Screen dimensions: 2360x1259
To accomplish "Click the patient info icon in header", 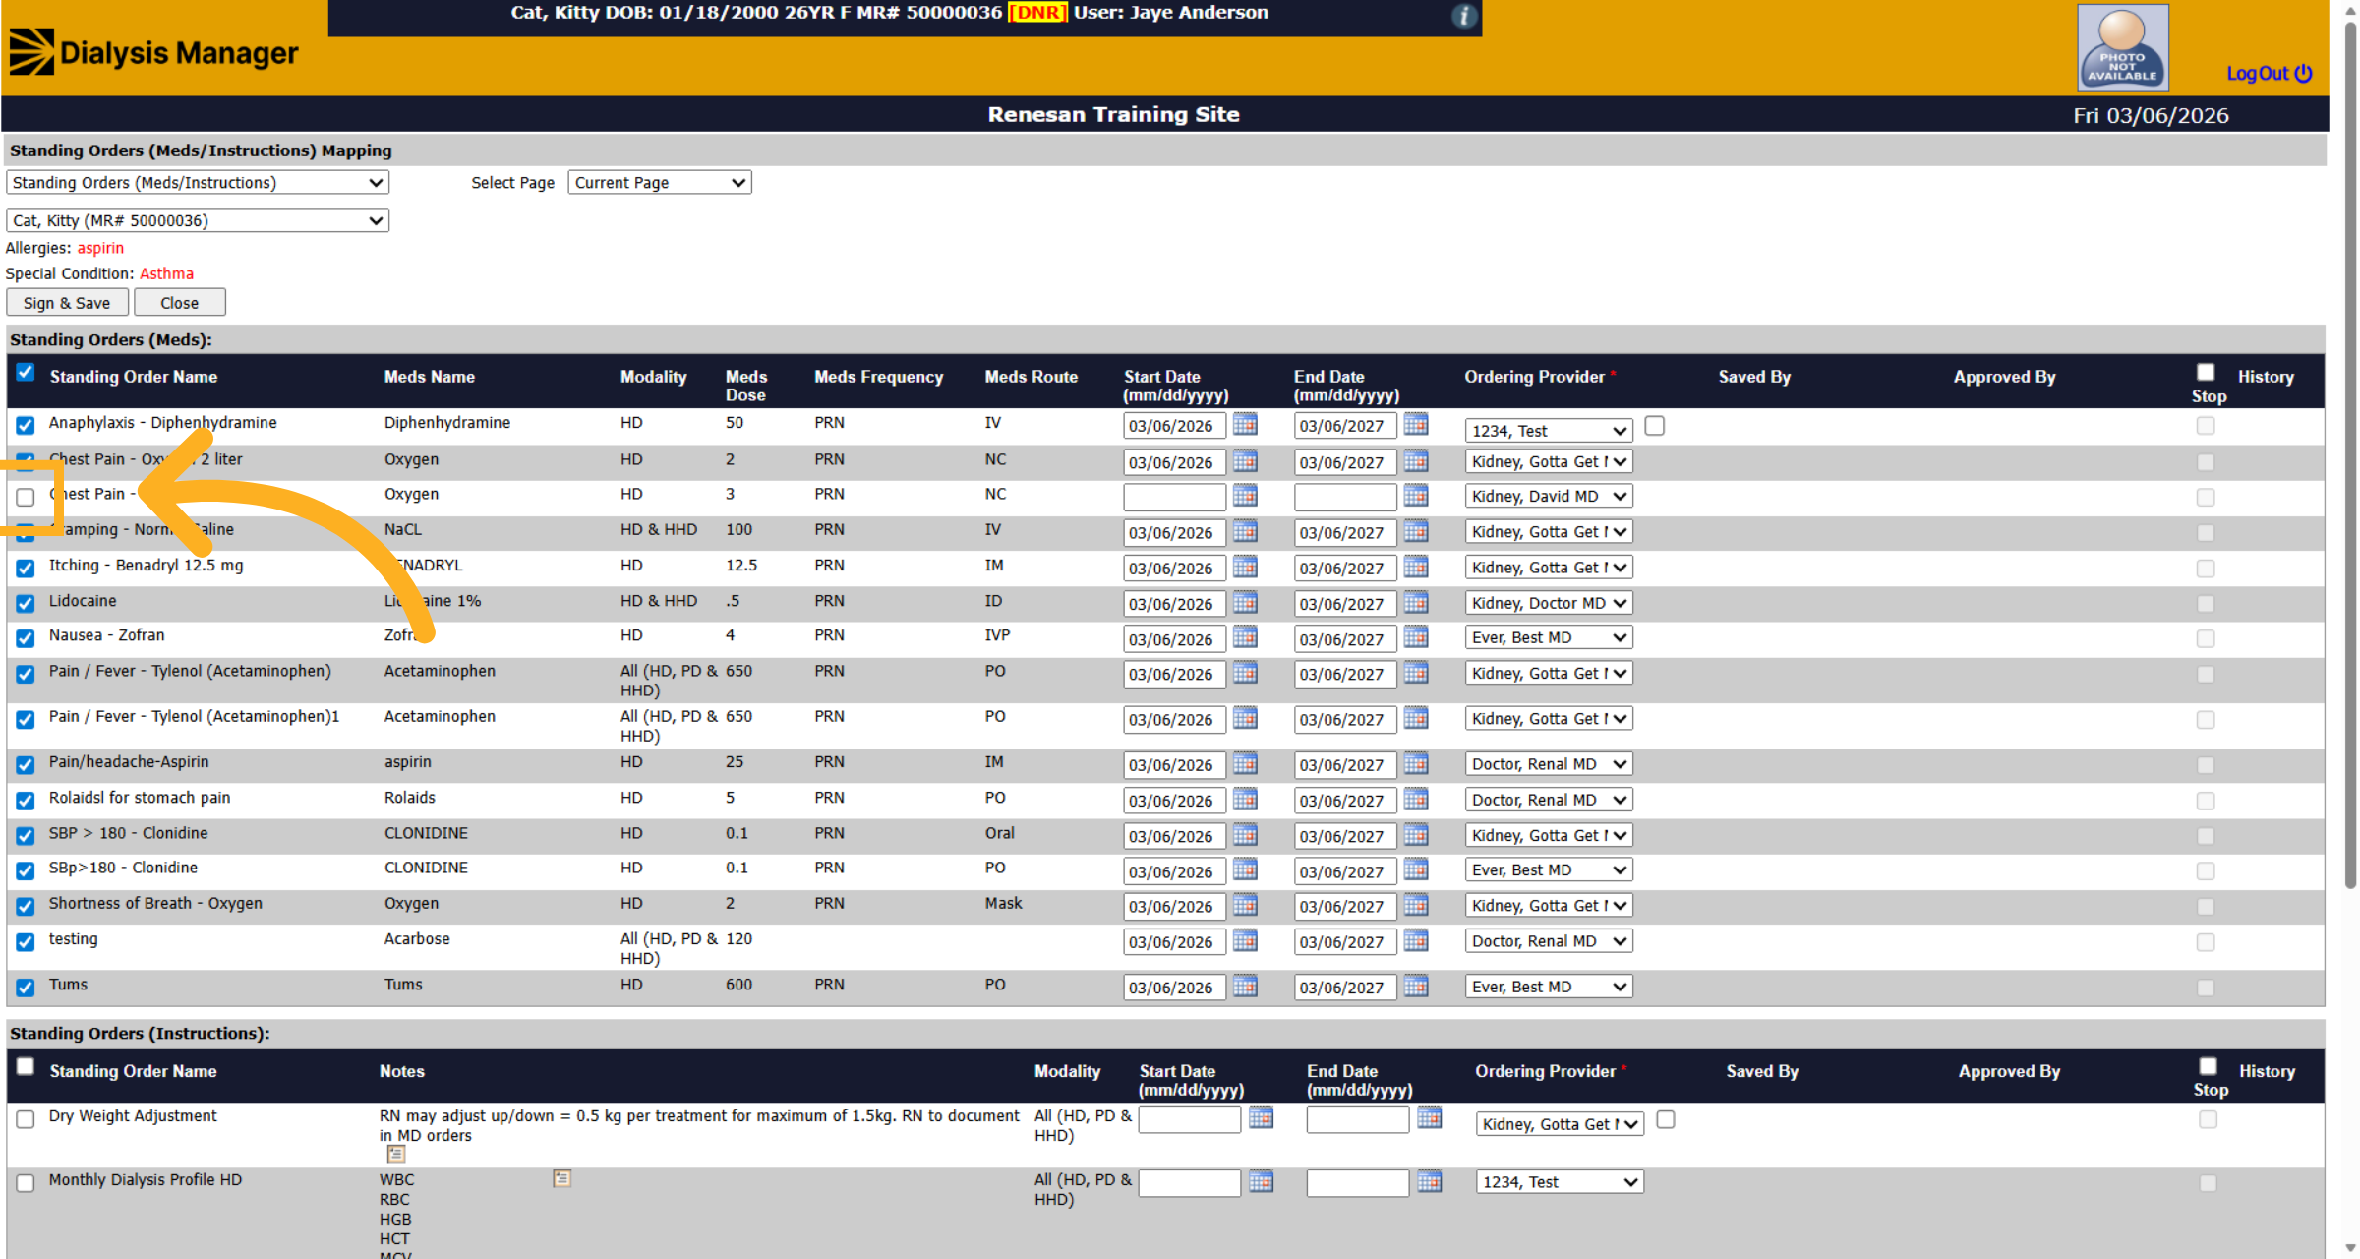I will 1464,16.
